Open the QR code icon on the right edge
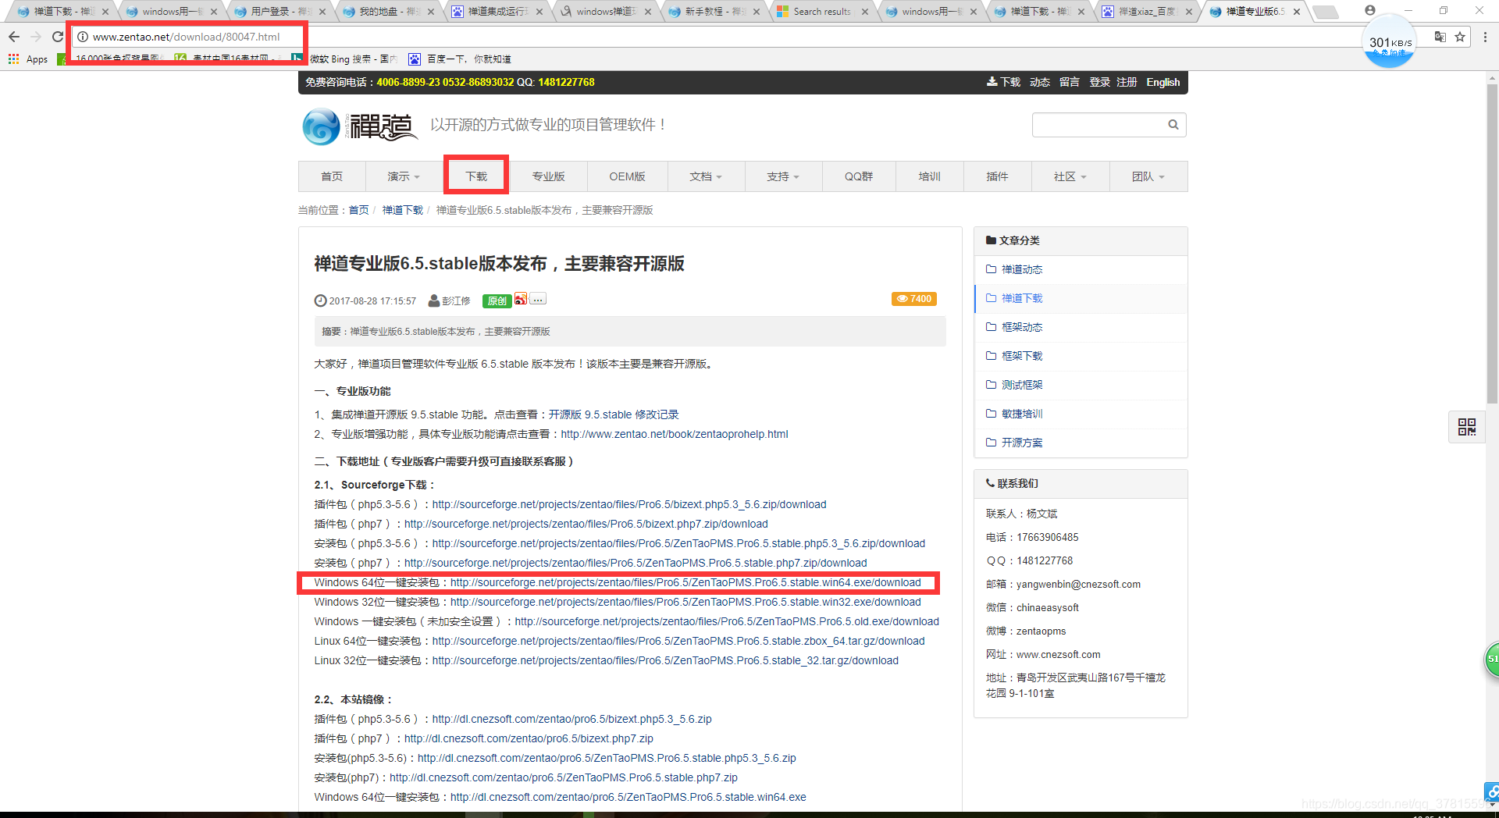This screenshot has width=1499, height=818. click(x=1466, y=426)
